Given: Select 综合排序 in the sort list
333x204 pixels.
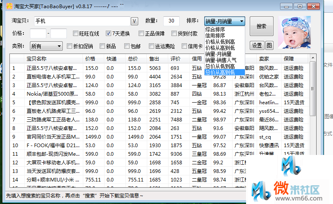Looking at the screenshot, I should (x=225, y=29).
